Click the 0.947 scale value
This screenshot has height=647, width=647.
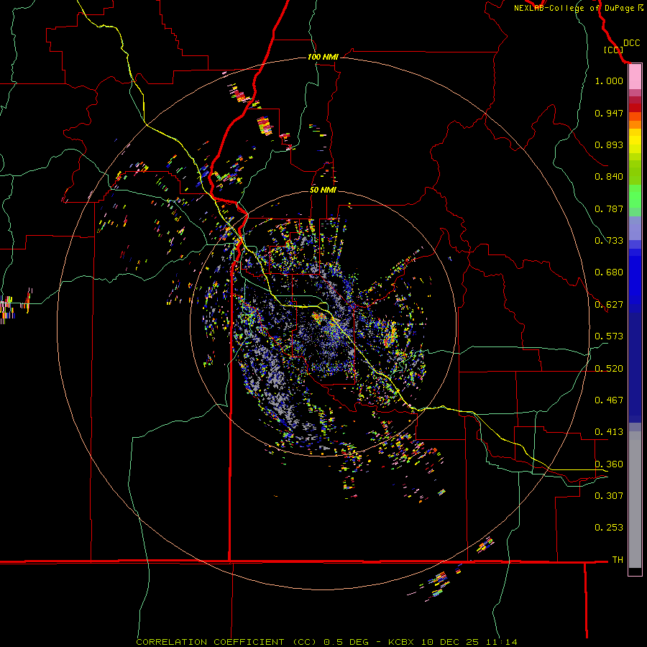[609, 113]
